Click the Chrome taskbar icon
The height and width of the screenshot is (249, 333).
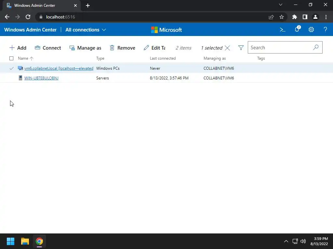pos(39,241)
